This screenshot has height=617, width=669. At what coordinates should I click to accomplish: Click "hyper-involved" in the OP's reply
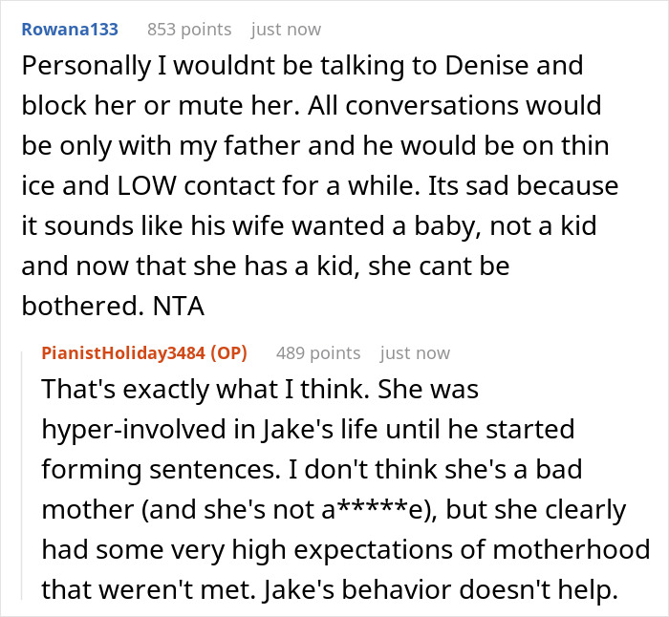coord(124,429)
